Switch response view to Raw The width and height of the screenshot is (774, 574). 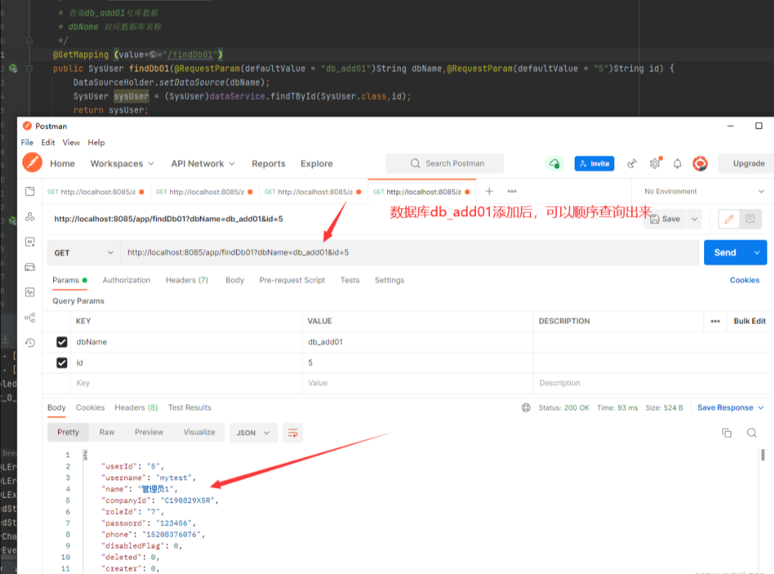(x=107, y=432)
